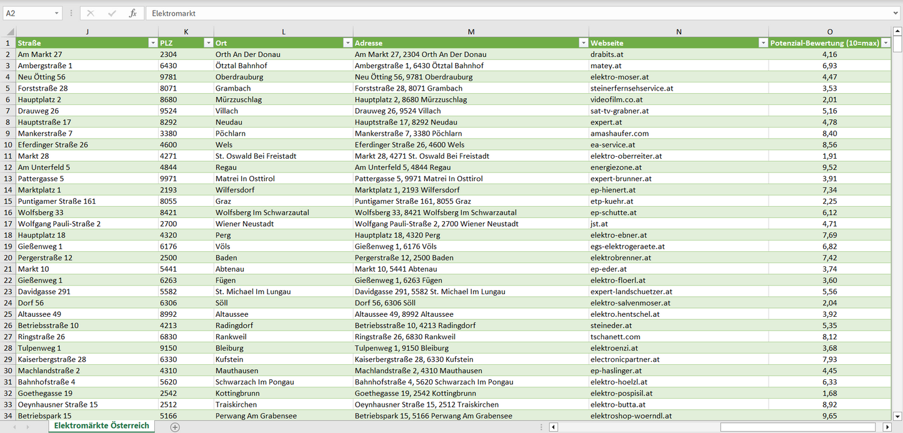Screen dimensions: 903x433
Task: Add a new sheet with plus icon
Action: 175,427
